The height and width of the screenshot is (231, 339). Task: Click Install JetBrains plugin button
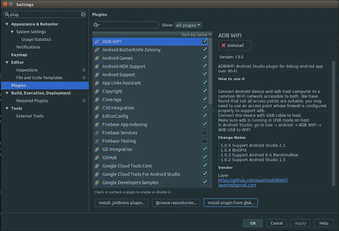pos(122,203)
